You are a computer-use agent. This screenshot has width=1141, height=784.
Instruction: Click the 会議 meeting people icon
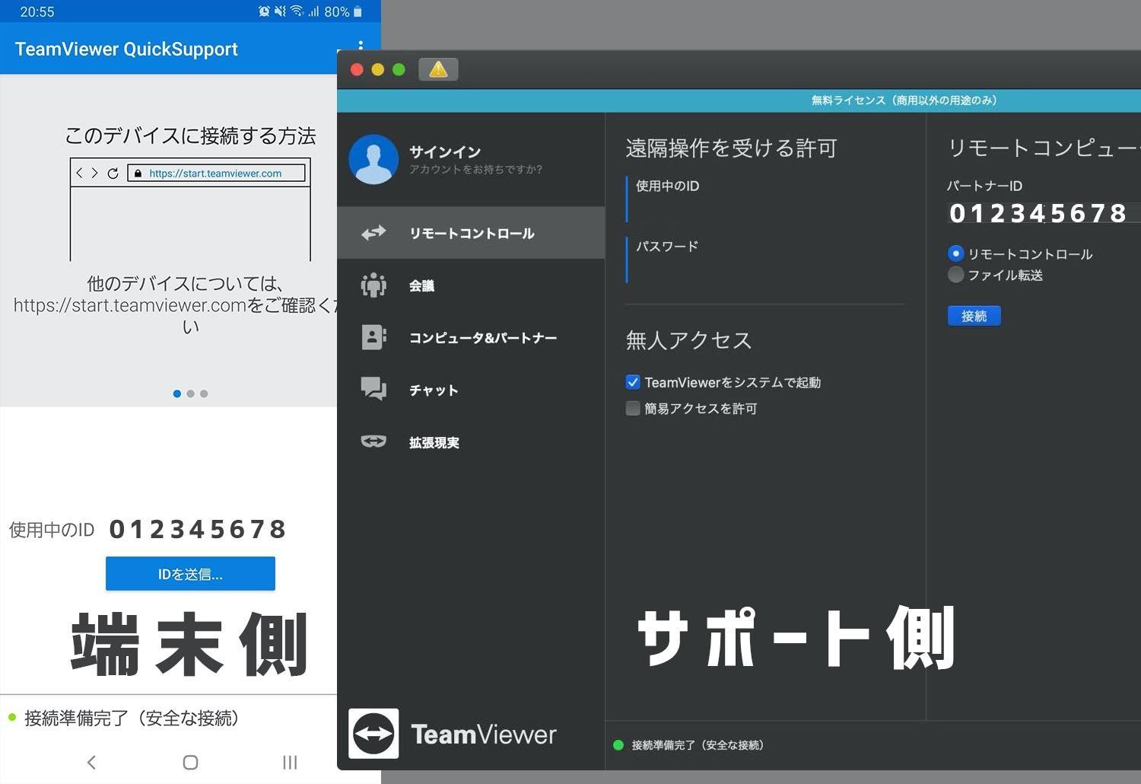373,285
